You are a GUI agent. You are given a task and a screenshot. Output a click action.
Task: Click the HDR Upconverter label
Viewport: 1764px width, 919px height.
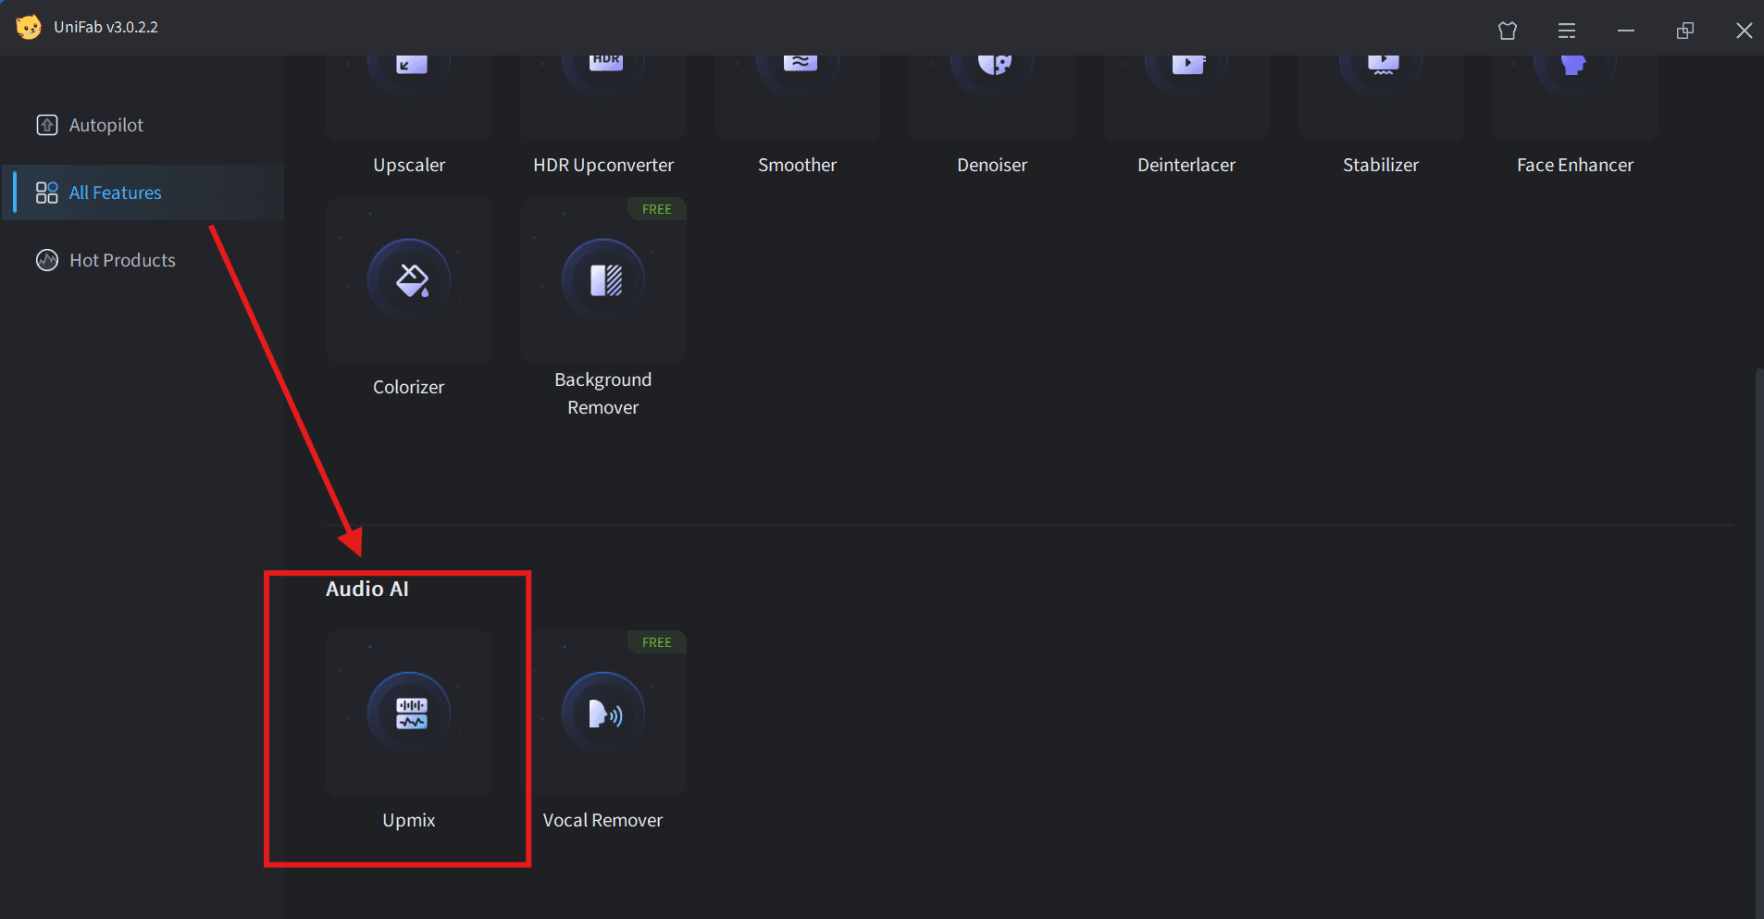(x=603, y=165)
